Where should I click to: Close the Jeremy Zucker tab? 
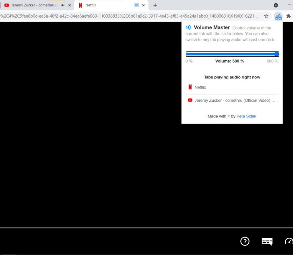coord(70,5)
